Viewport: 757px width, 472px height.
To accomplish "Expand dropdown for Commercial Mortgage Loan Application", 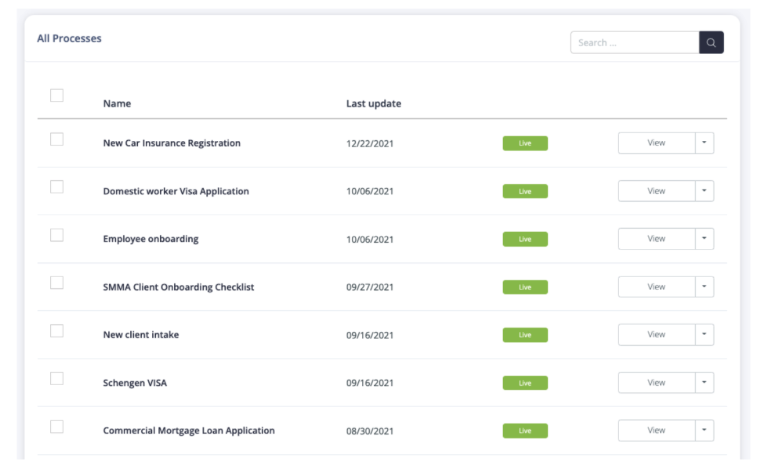I will [704, 430].
